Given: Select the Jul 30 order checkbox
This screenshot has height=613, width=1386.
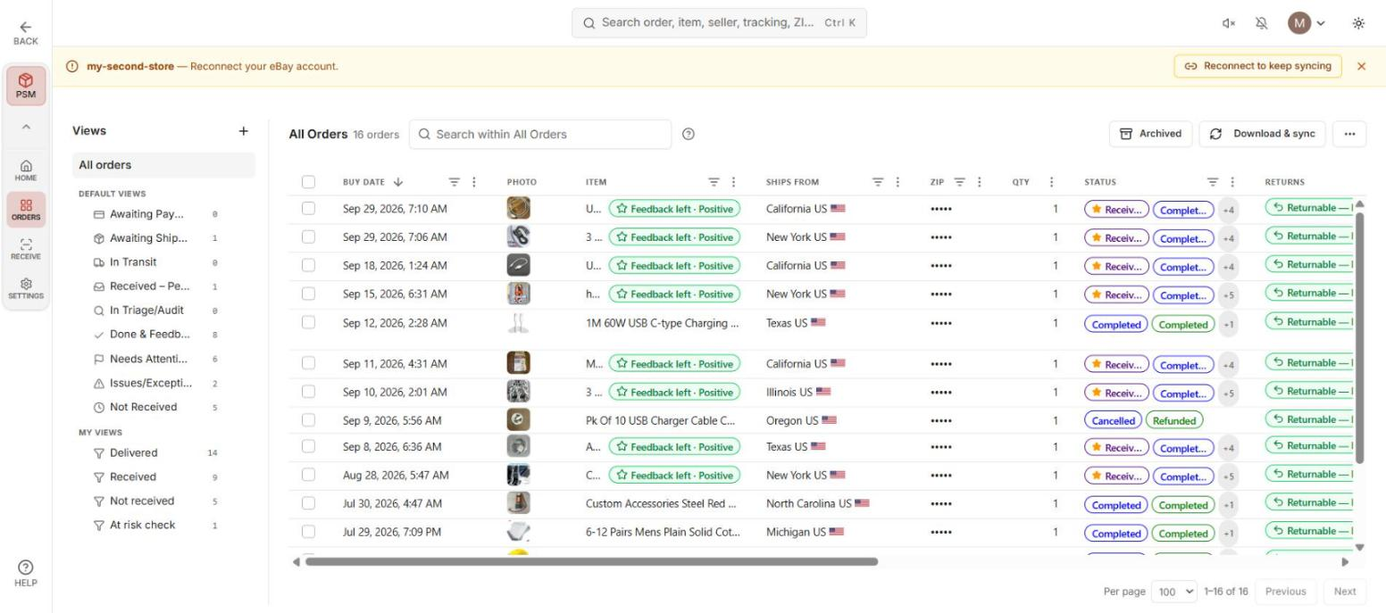Looking at the screenshot, I should tap(309, 503).
